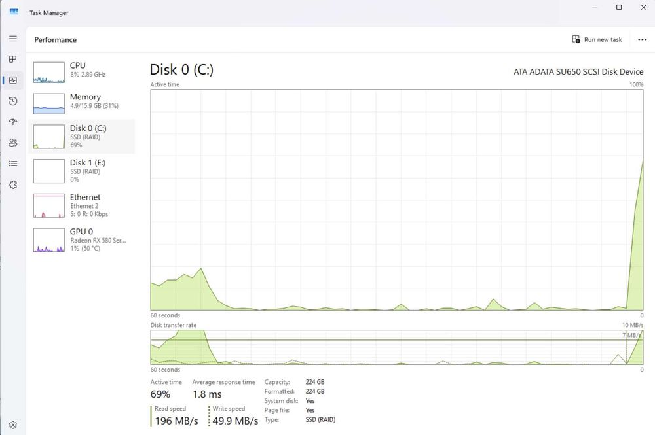
Task: Select GPU 0 Radeon RX 580 entry
Action: pyautogui.click(x=81, y=239)
